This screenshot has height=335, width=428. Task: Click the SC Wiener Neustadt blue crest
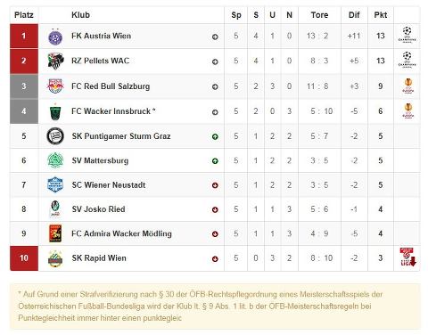tap(55, 184)
